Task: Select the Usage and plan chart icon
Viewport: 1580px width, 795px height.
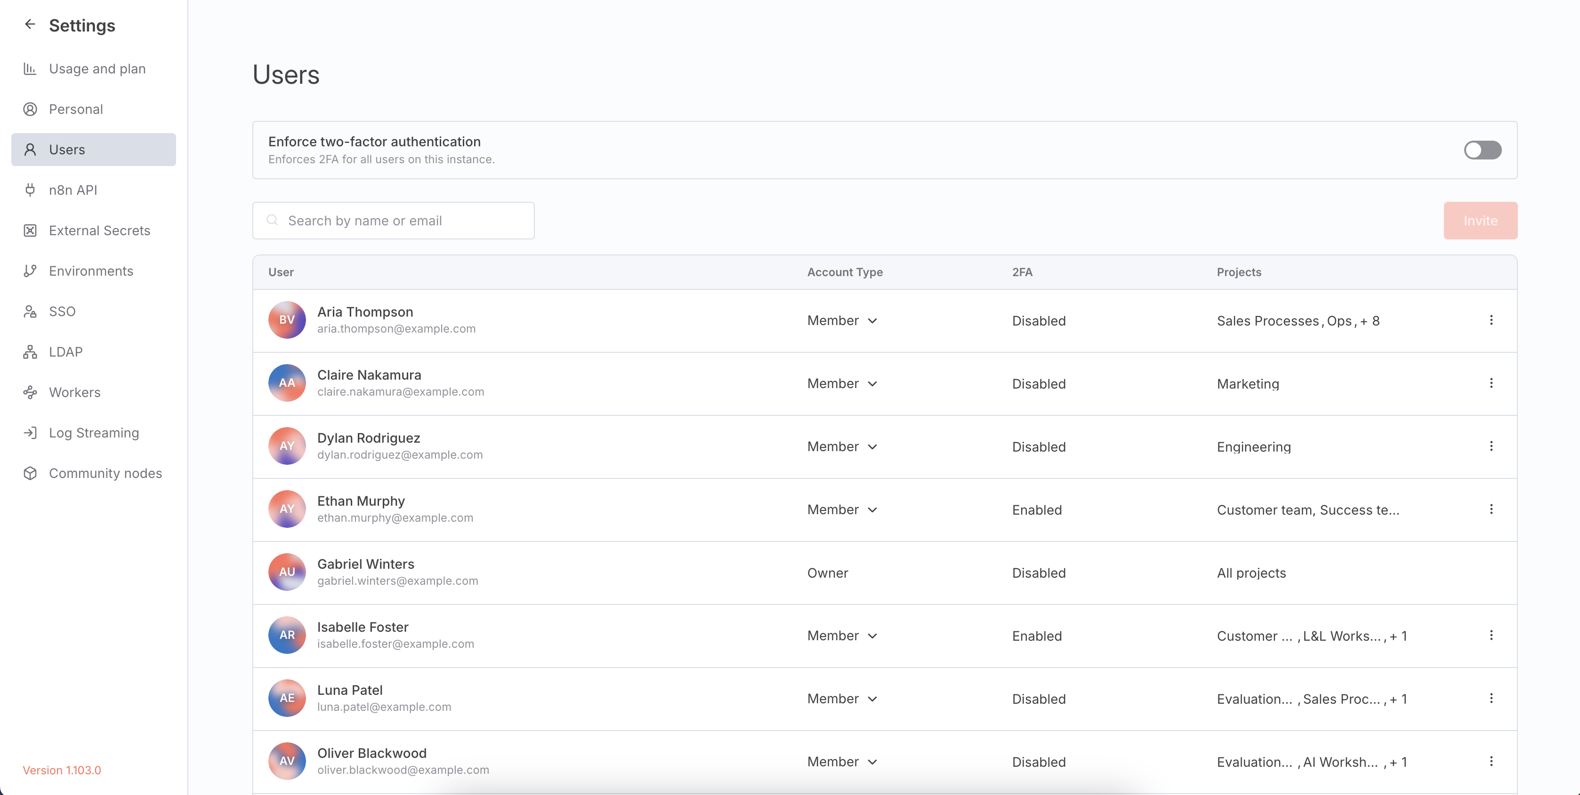Action: (x=30, y=69)
